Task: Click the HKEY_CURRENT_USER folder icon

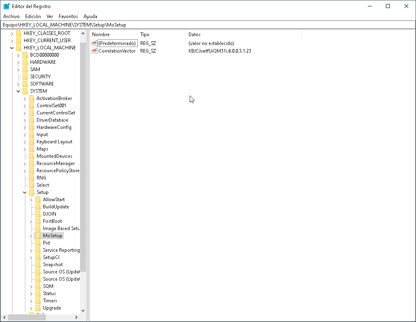Action: click(x=19, y=40)
